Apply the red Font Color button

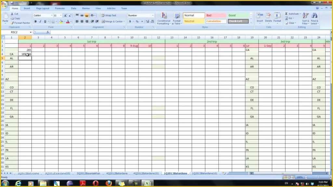[x=68, y=22]
